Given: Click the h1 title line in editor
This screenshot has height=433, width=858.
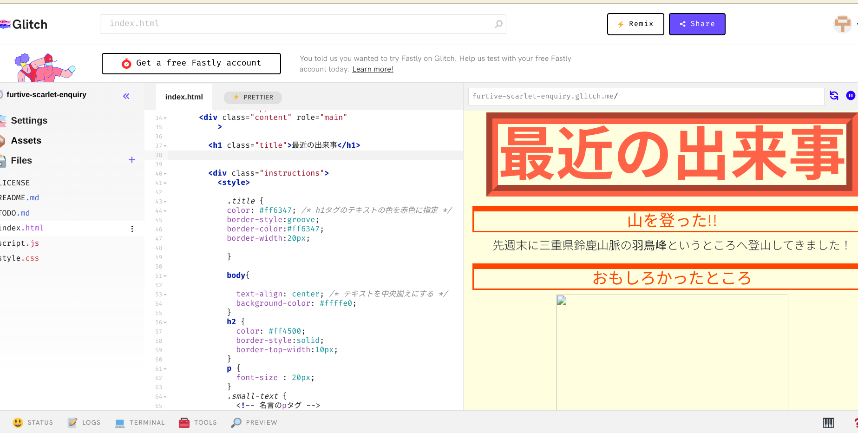Looking at the screenshot, I should coord(284,145).
